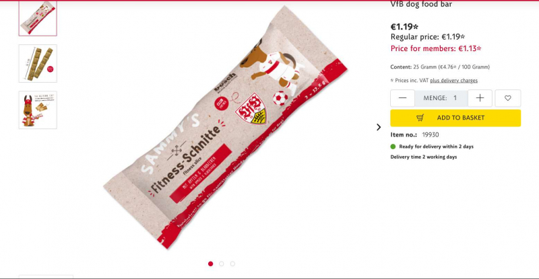Select the third carousel dot
Viewport: 539px width, 279px height.
pyautogui.click(x=232, y=264)
